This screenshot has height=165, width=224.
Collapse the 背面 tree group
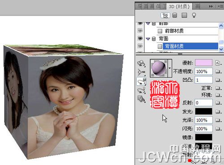148,39
